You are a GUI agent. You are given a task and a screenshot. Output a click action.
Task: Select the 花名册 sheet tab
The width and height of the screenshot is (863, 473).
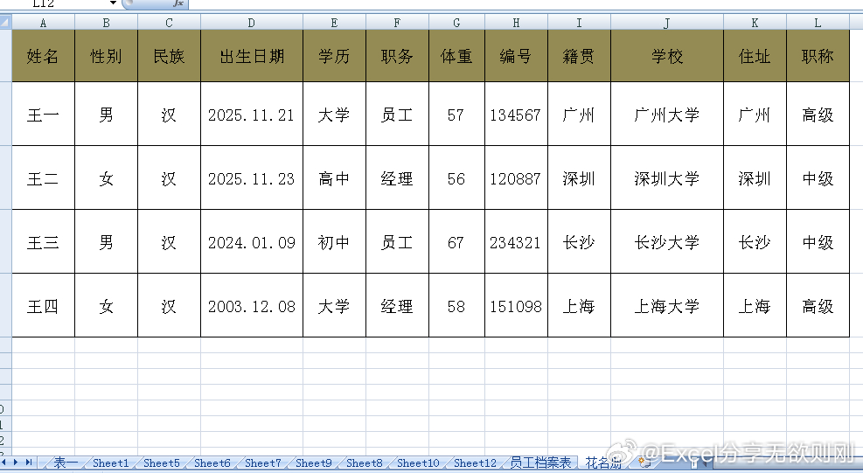point(603,463)
